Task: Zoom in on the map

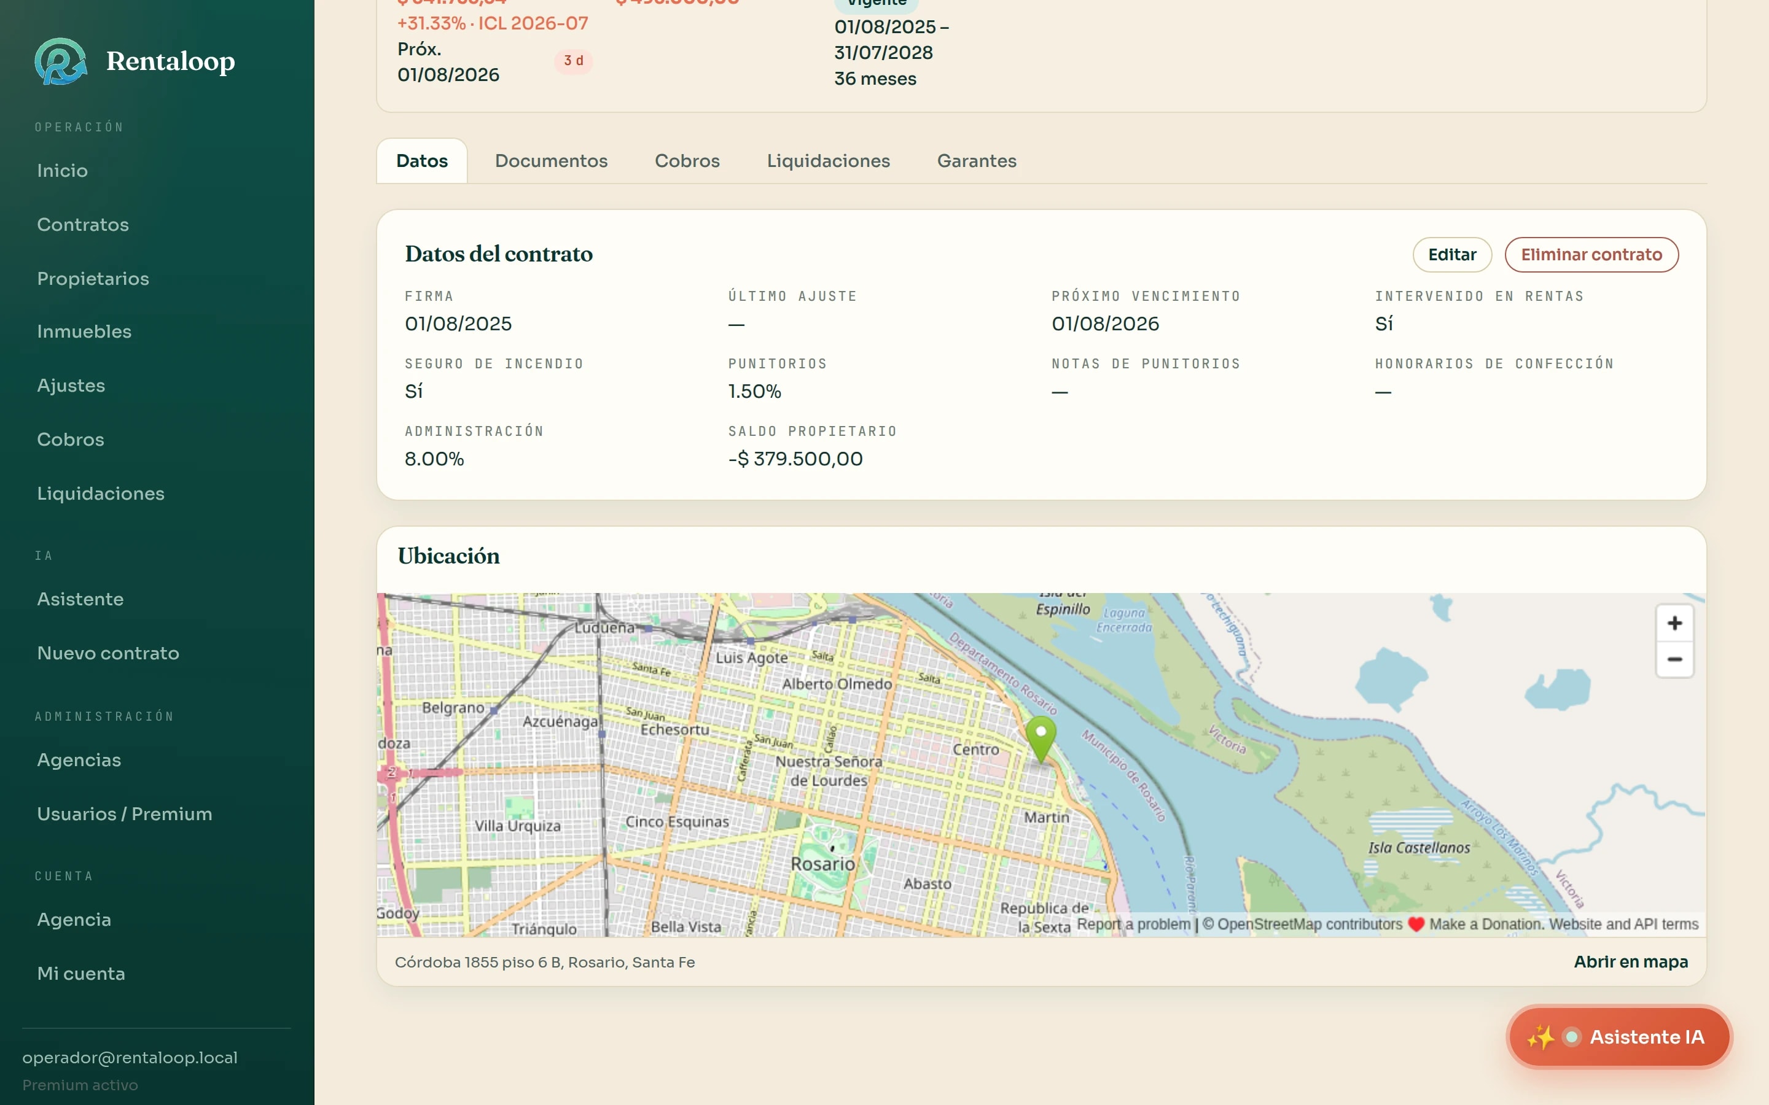Action: [x=1674, y=623]
